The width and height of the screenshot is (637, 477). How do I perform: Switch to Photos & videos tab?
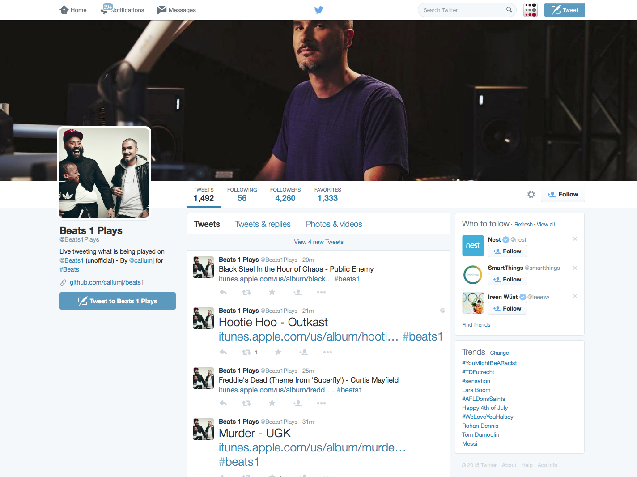334,224
